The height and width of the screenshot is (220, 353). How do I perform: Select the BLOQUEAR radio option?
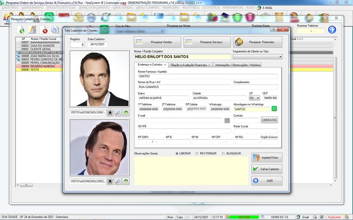click(x=223, y=154)
